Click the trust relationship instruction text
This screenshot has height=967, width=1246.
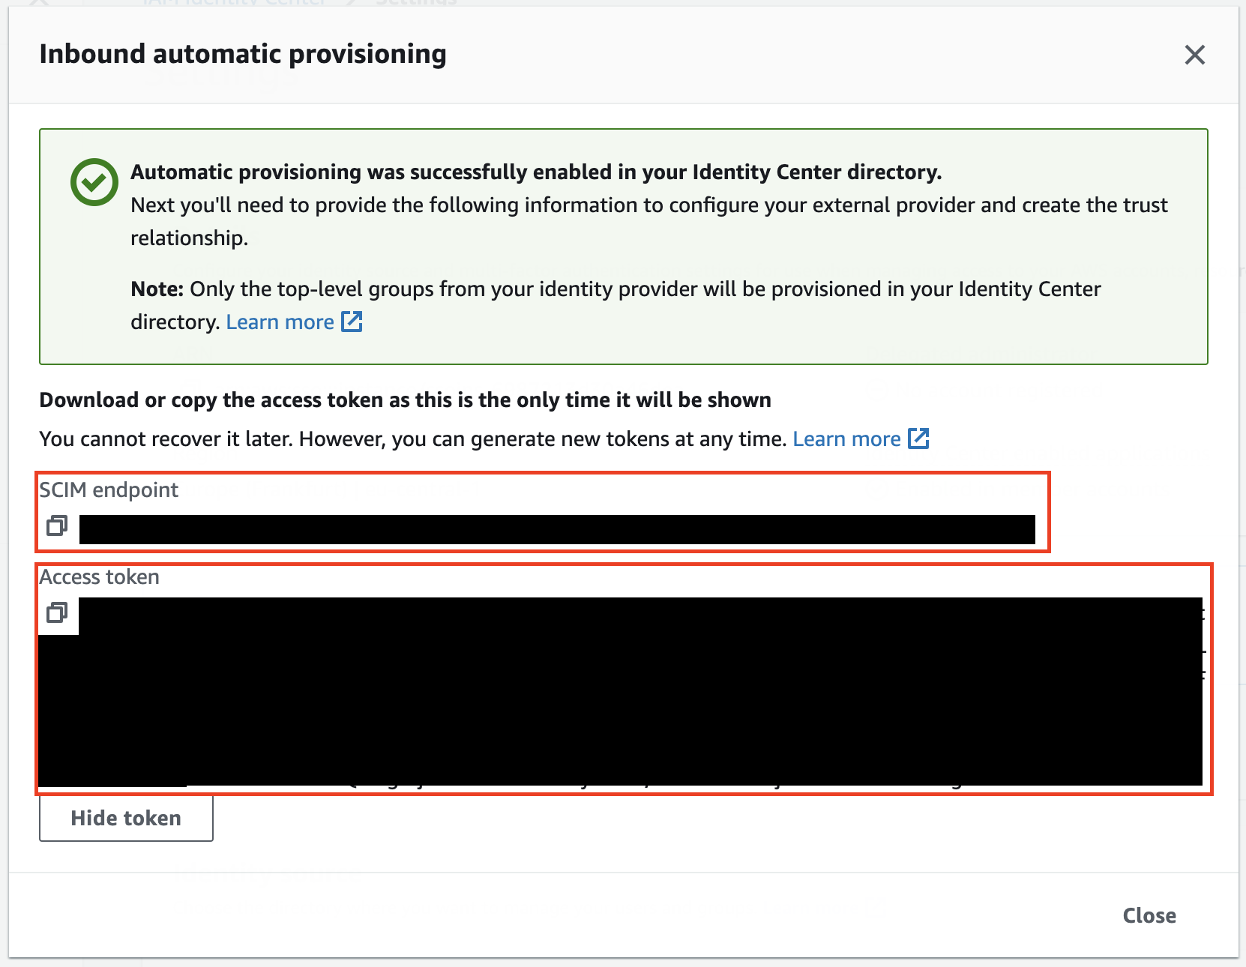click(649, 221)
